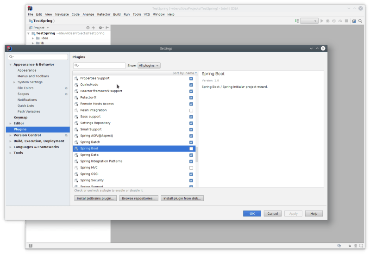
Task: Open the run configuration dropdown in toolbar
Action: (309, 21)
